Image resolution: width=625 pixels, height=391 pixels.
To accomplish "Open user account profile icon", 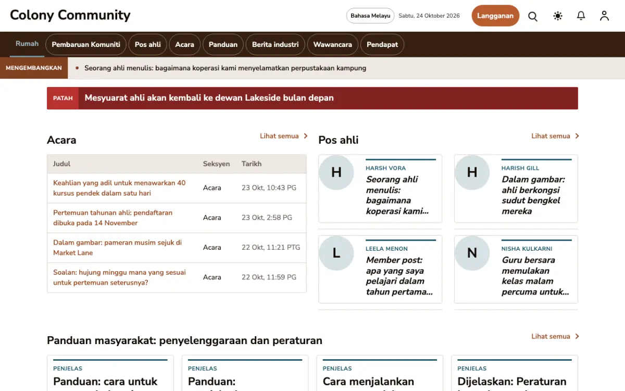I will (x=604, y=16).
